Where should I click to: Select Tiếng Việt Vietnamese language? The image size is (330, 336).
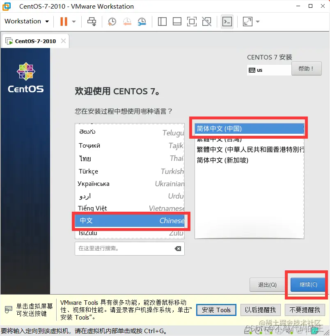click(130, 208)
